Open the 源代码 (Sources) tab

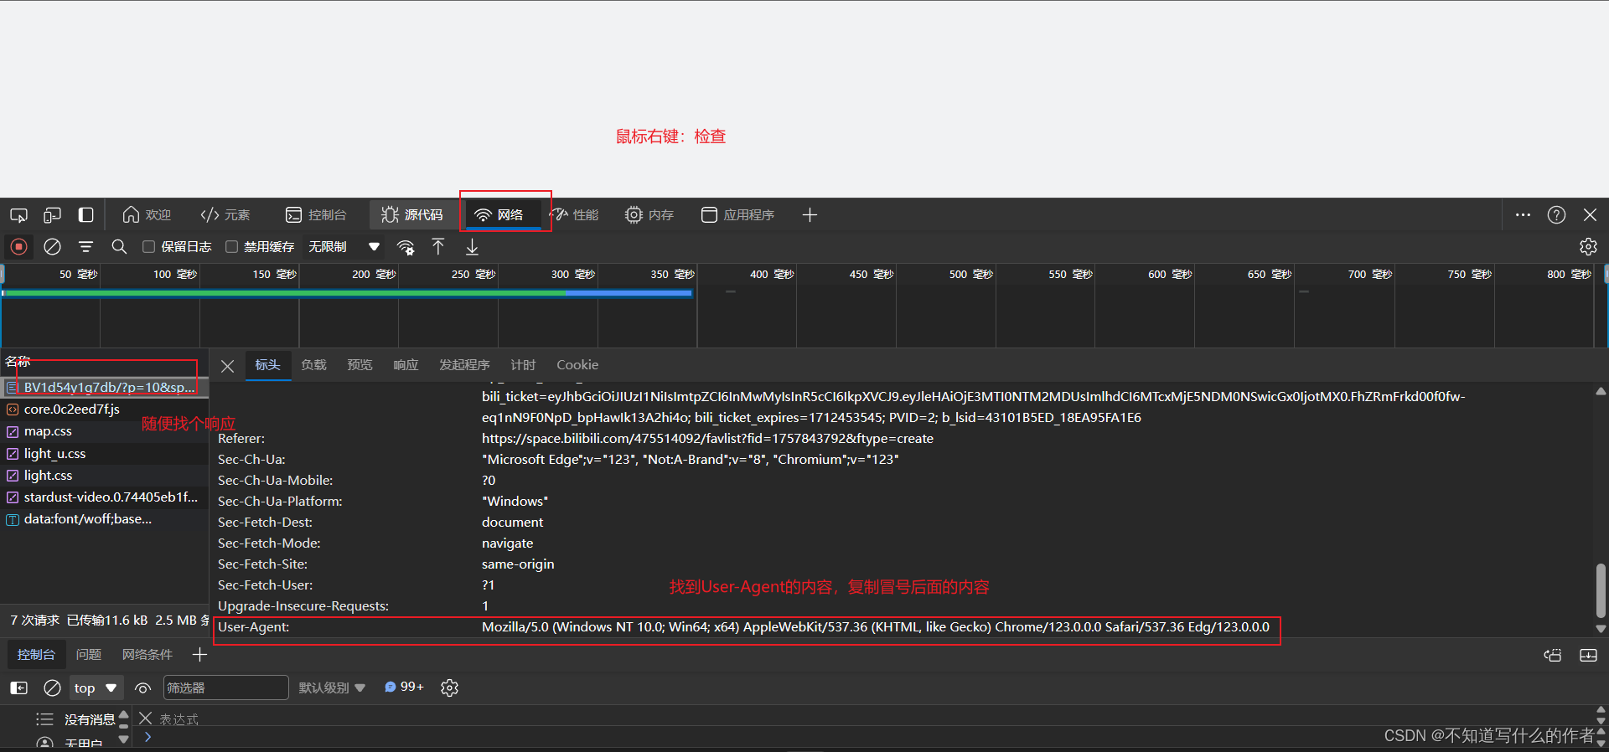(412, 215)
